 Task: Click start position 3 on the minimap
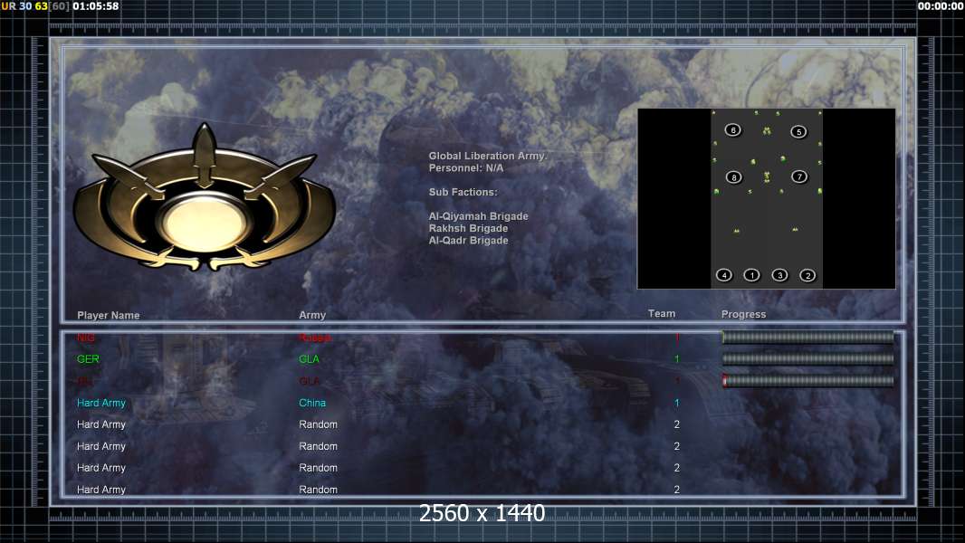[x=779, y=275]
